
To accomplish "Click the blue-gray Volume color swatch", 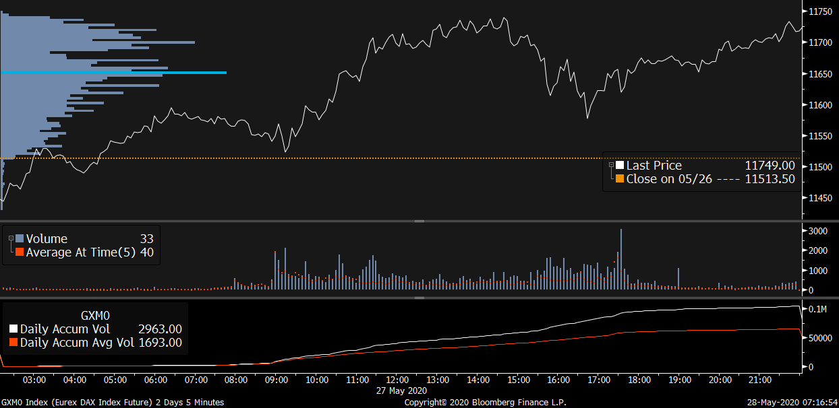I will point(20,239).
